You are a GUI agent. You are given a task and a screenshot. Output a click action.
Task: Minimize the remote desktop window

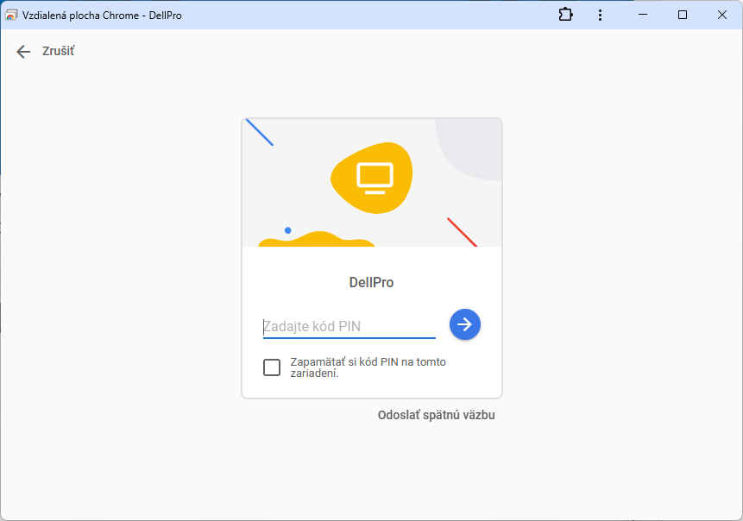pos(643,15)
